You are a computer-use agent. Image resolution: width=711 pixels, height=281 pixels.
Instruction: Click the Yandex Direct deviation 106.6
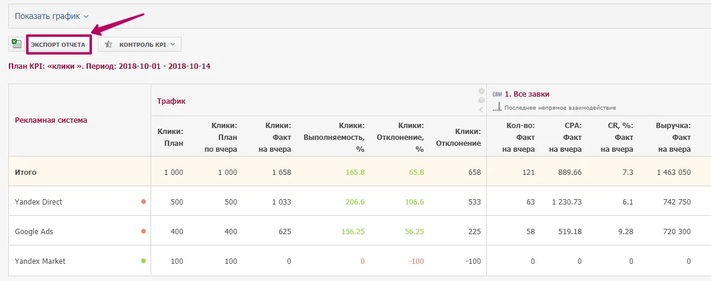(x=414, y=202)
